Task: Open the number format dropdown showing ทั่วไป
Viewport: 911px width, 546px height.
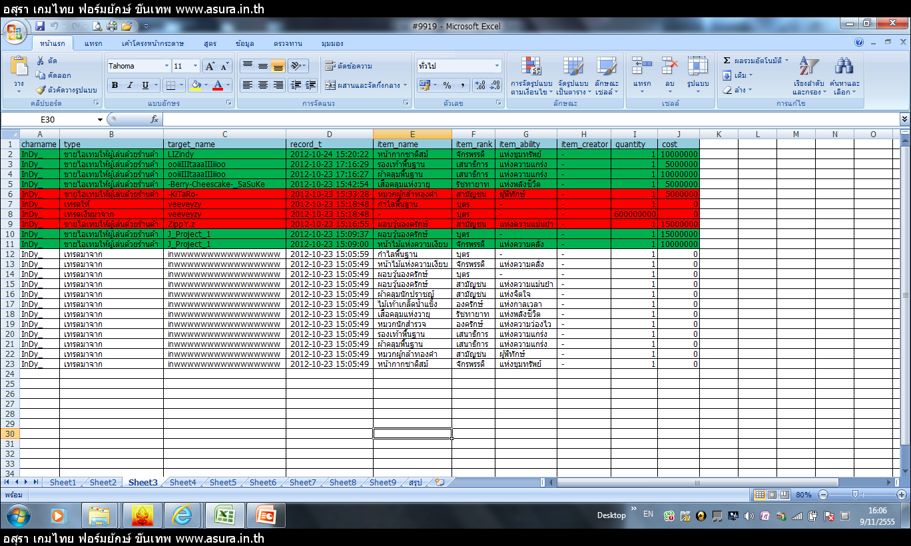Action: (x=497, y=66)
